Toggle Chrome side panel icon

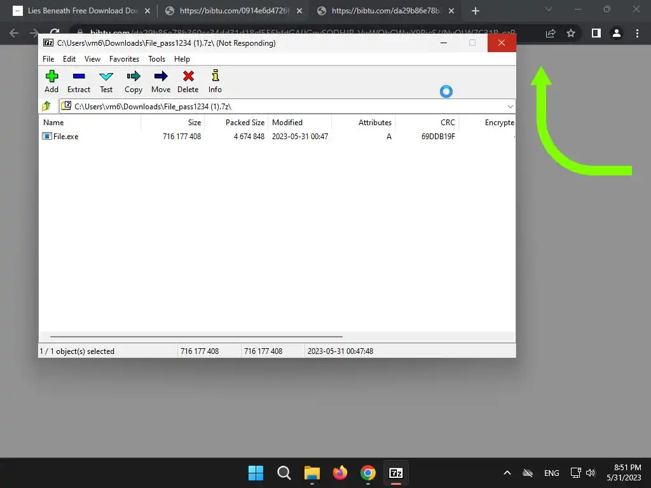click(x=596, y=33)
